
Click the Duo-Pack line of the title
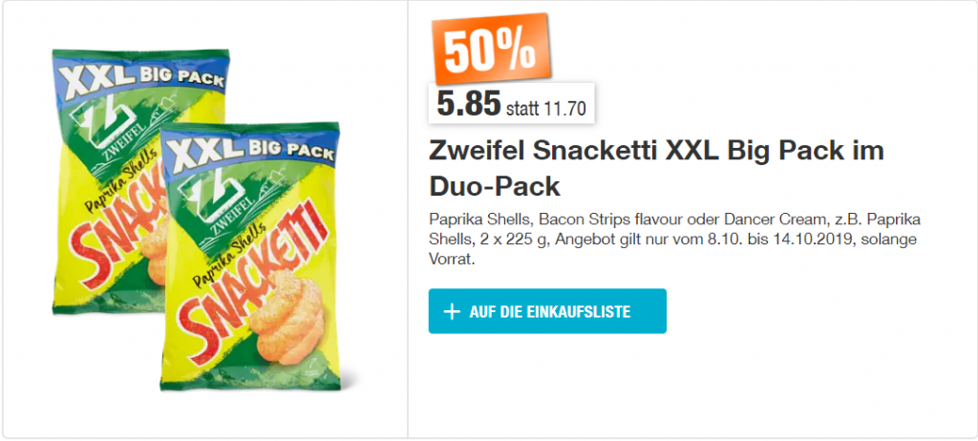(x=494, y=186)
